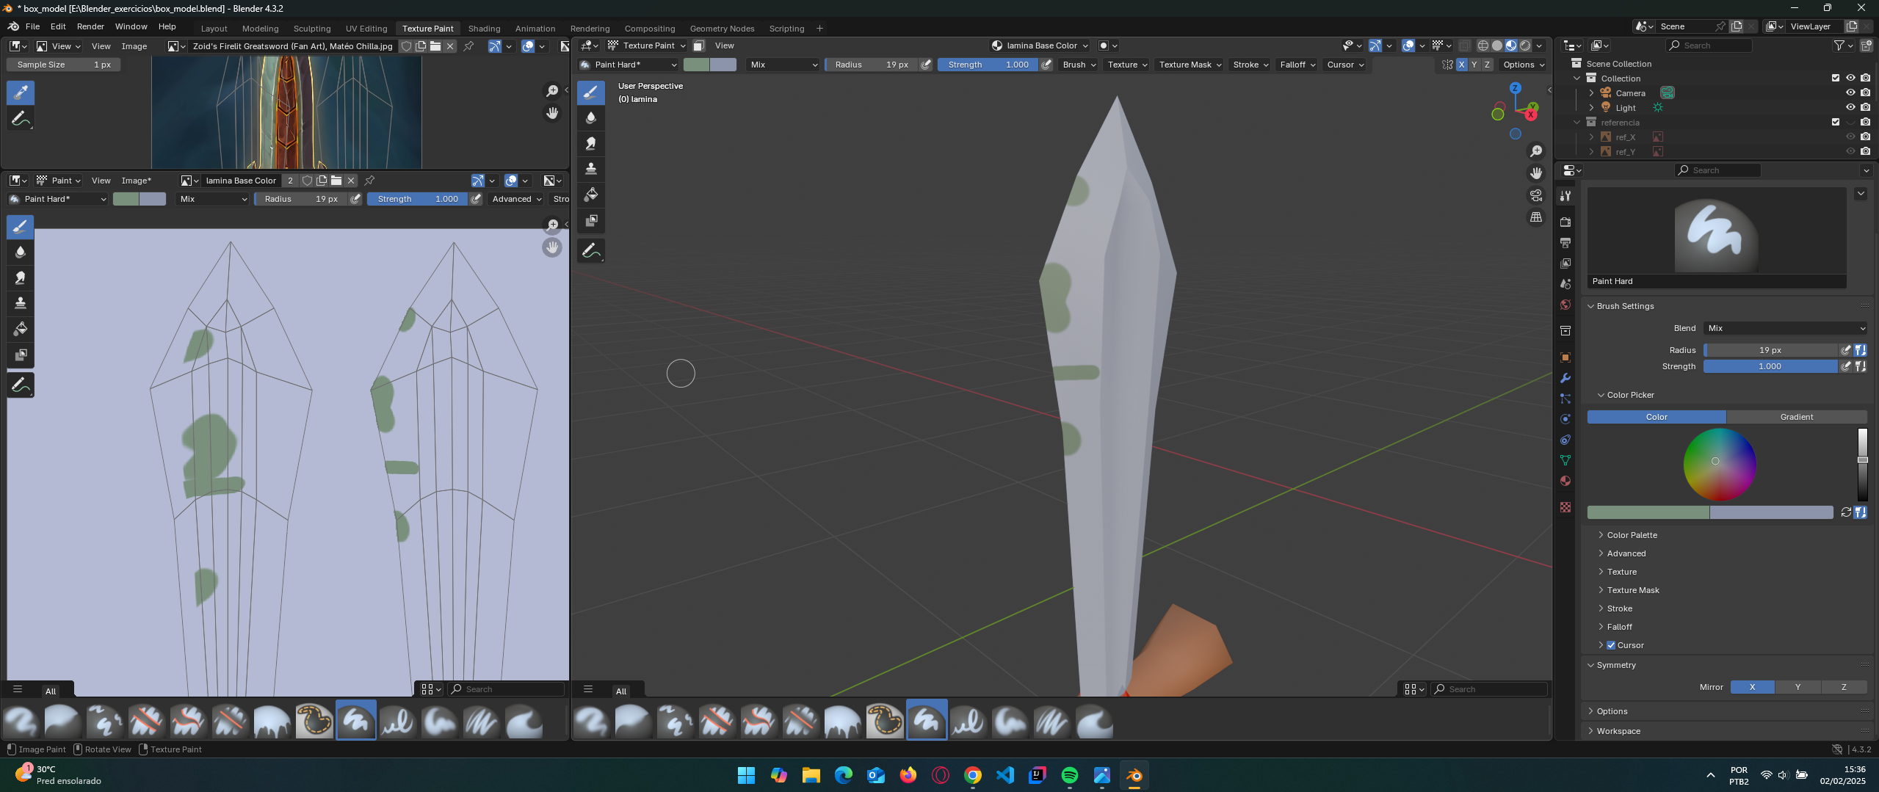Hide the Camera object in viewport
This screenshot has width=1879, height=792.
pyautogui.click(x=1850, y=92)
